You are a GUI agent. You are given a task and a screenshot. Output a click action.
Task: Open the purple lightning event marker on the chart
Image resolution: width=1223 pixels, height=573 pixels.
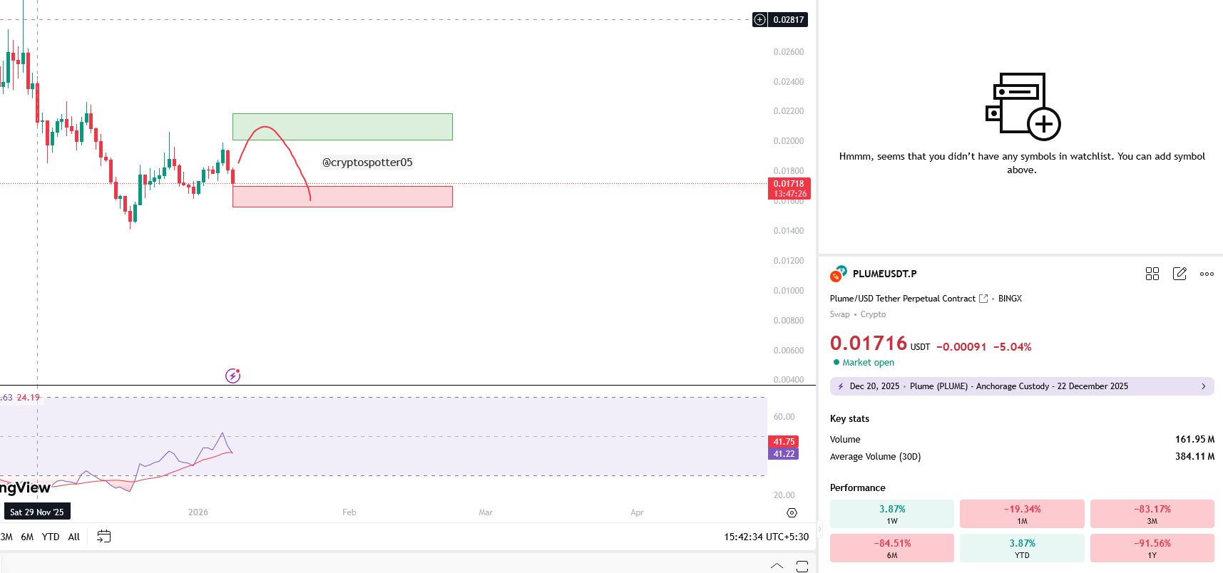[232, 376]
